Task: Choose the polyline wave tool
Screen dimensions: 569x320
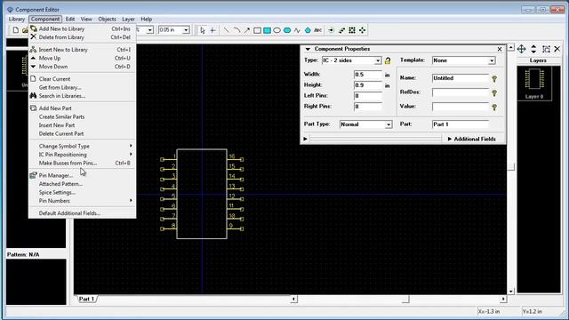Action: [297, 30]
